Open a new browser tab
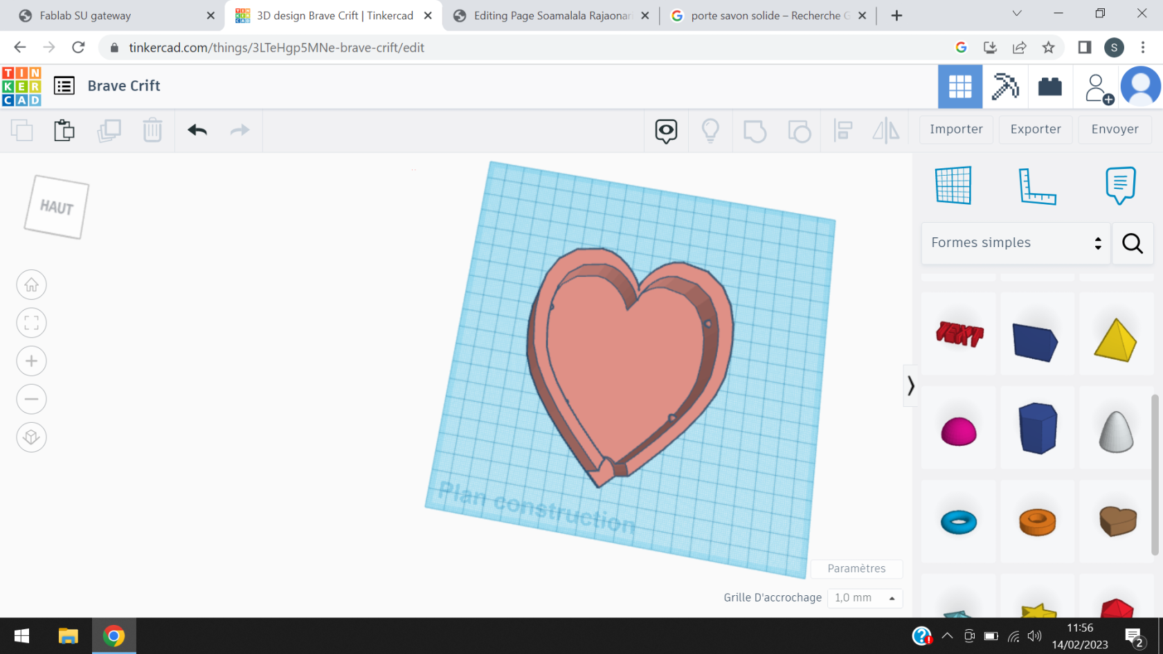 click(x=896, y=15)
